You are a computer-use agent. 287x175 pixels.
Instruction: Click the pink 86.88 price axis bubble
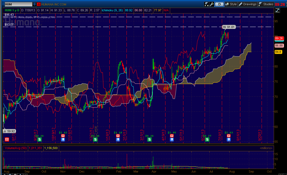click(279, 45)
